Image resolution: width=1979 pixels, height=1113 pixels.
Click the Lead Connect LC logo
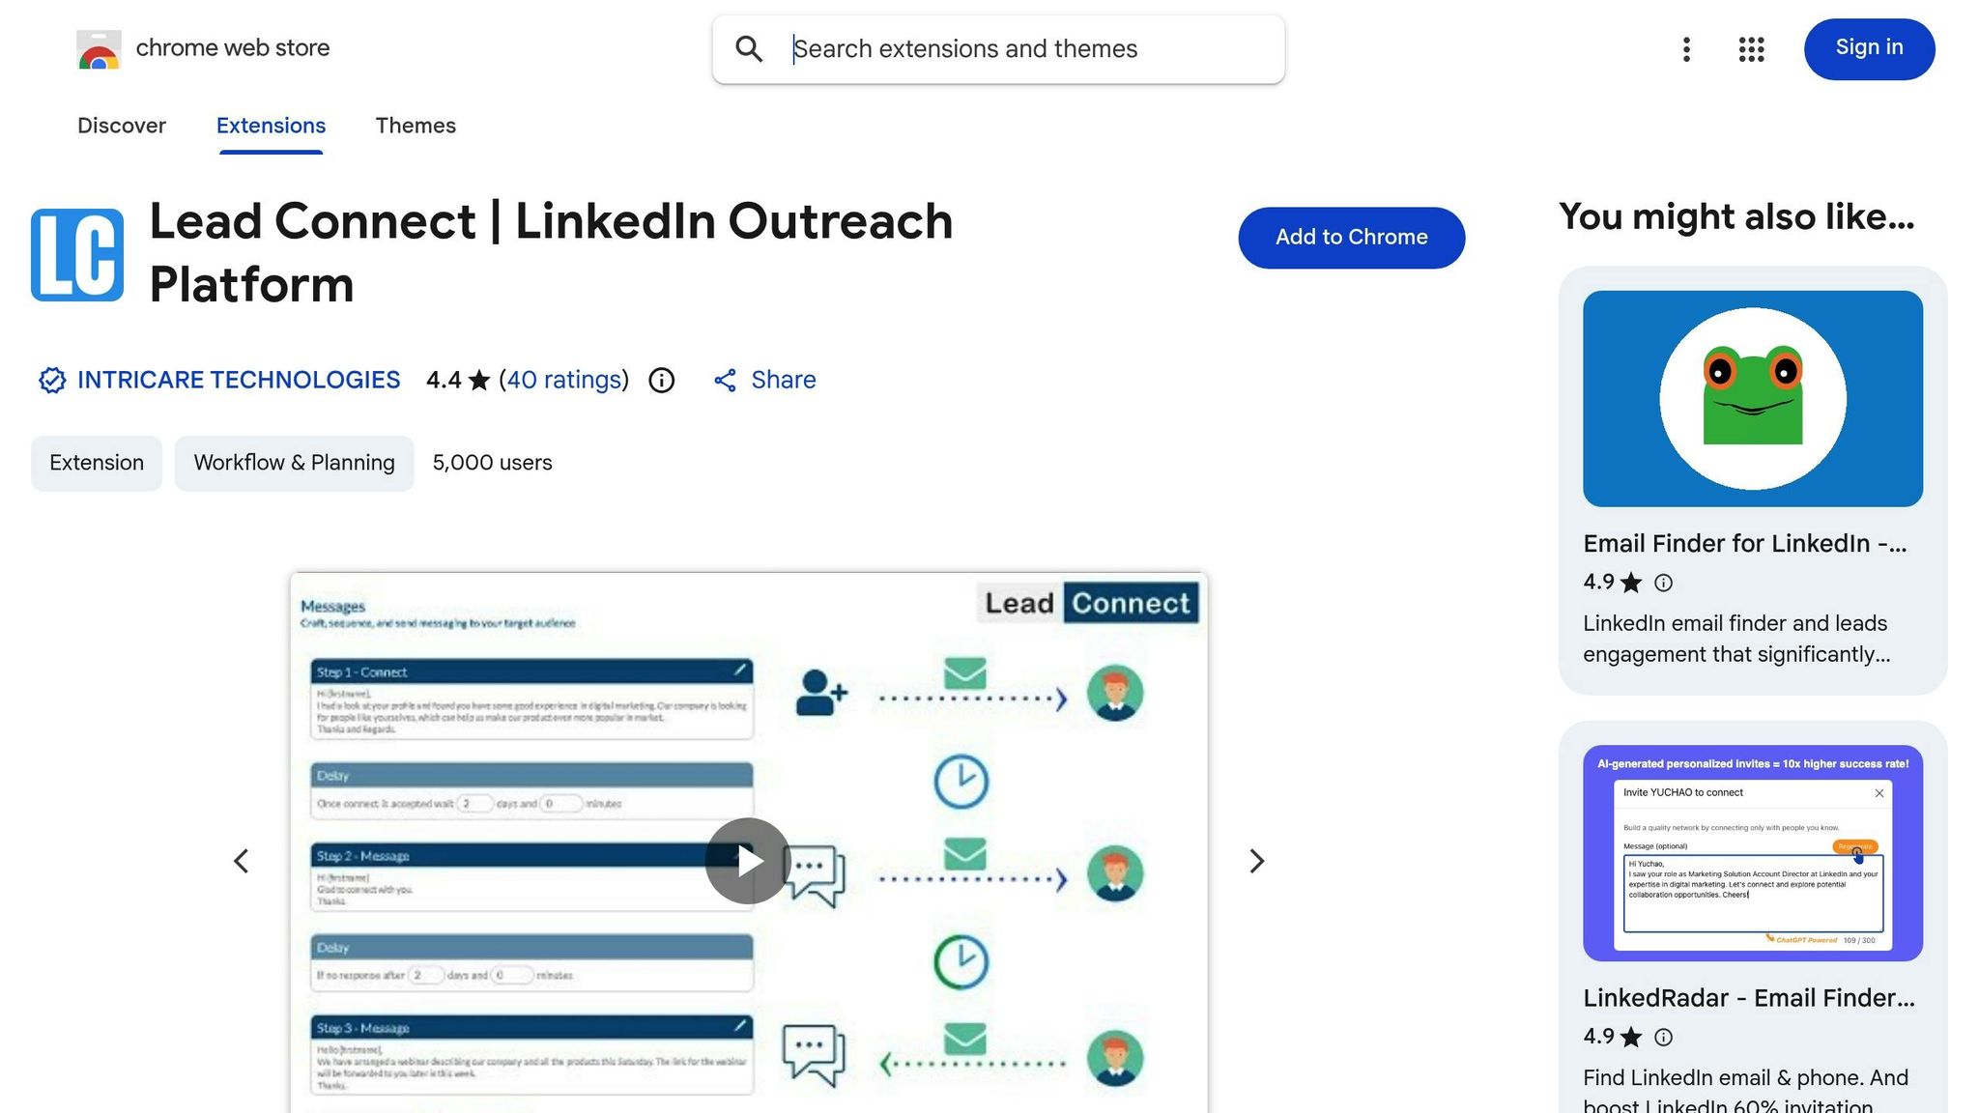(x=76, y=252)
